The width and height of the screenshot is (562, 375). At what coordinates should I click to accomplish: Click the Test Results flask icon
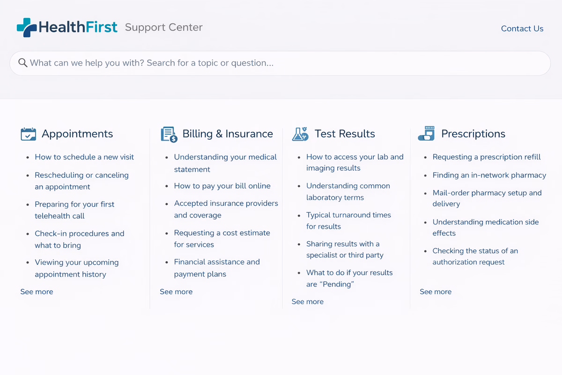tap(300, 134)
